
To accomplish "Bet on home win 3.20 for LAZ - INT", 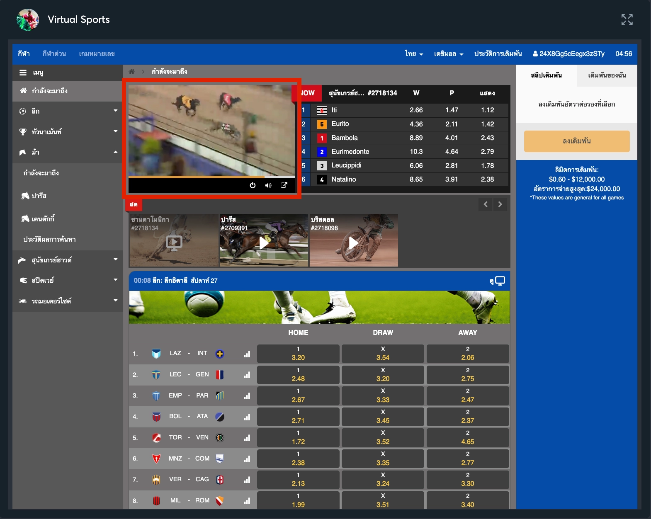I will pyautogui.click(x=298, y=354).
